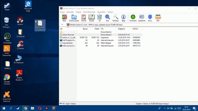The height and width of the screenshot is (111, 198).
Task: Click the Ekle (Add) toolbar icon
Action: [x=64, y=18]
